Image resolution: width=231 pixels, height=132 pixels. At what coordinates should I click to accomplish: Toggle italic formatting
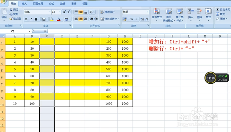31,19
